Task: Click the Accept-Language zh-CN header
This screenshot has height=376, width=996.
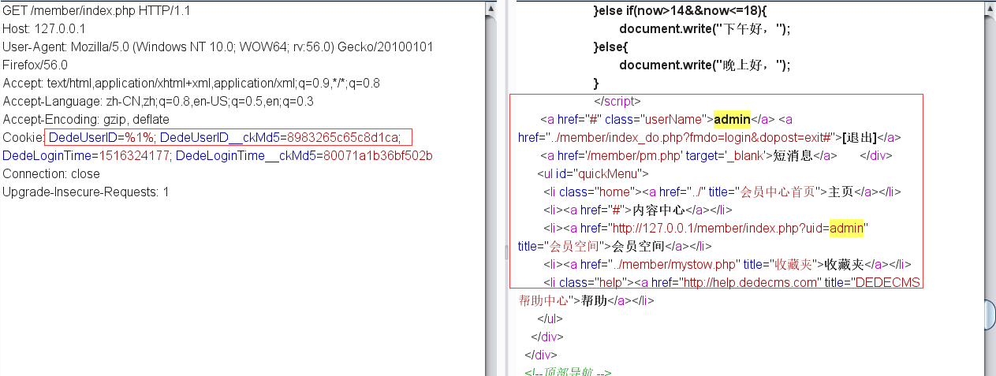Action: tap(158, 102)
